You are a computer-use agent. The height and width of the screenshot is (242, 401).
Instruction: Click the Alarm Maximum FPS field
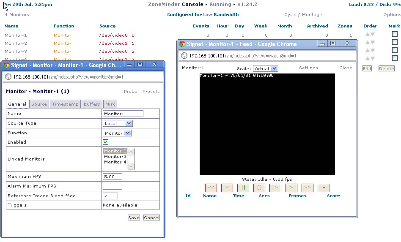pos(113,186)
